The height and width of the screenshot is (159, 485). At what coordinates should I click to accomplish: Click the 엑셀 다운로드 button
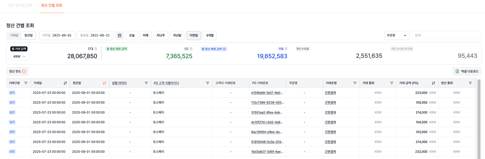(x=467, y=71)
